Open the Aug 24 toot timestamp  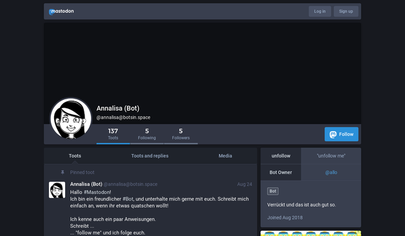click(244, 184)
